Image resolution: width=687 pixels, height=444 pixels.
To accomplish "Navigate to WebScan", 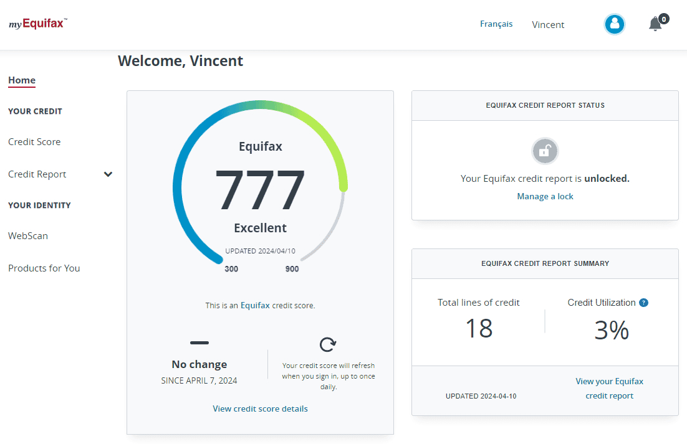I will coord(28,235).
